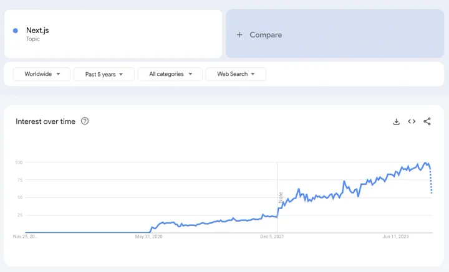Open help next to Interest over time

tap(85, 121)
